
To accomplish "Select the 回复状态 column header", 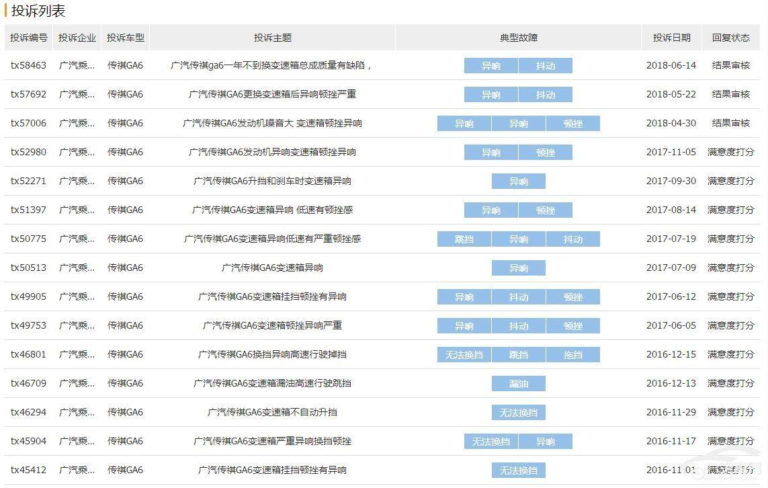I will click(731, 38).
